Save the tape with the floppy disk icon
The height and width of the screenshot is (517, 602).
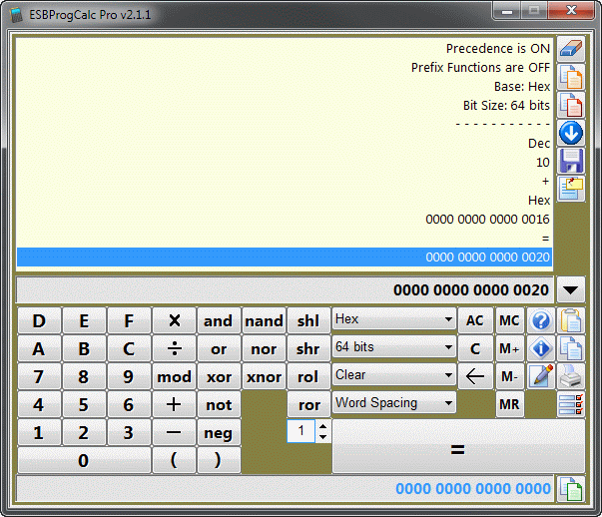click(x=571, y=161)
